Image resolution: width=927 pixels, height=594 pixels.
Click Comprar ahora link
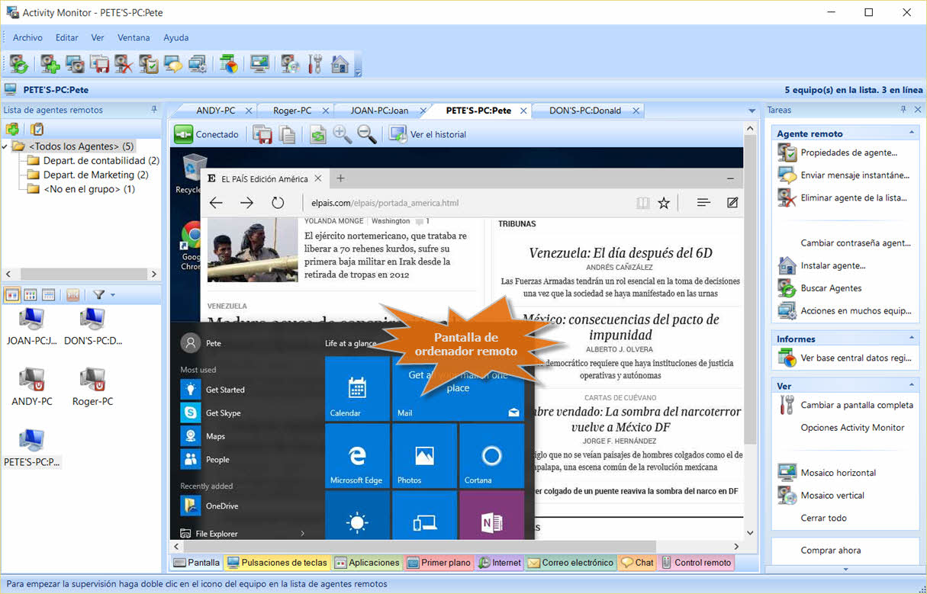pyautogui.click(x=831, y=550)
